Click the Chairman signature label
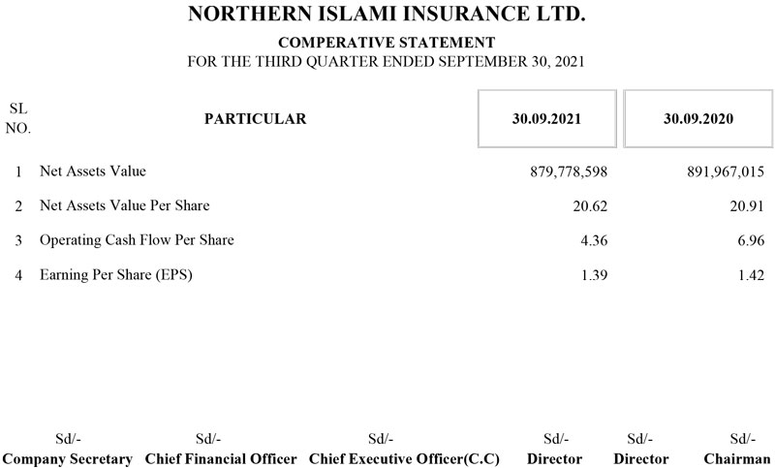 [x=737, y=458]
